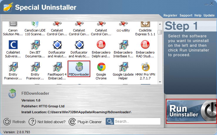Click the list scrollbar up arrow
Screen dimensions: 217x135
(x=160, y=24)
